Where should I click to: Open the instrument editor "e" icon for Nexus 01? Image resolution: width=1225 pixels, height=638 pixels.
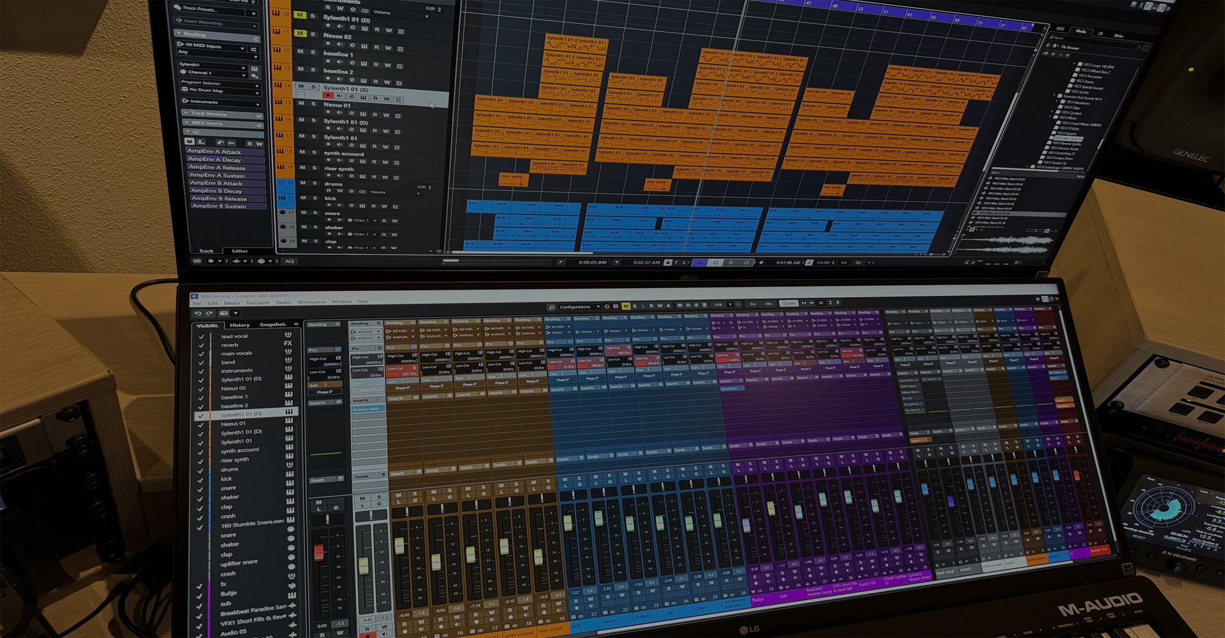[352, 114]
